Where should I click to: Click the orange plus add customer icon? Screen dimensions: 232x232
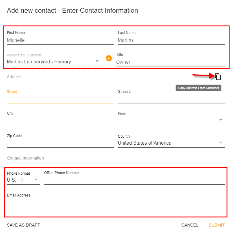coord(109,58)
